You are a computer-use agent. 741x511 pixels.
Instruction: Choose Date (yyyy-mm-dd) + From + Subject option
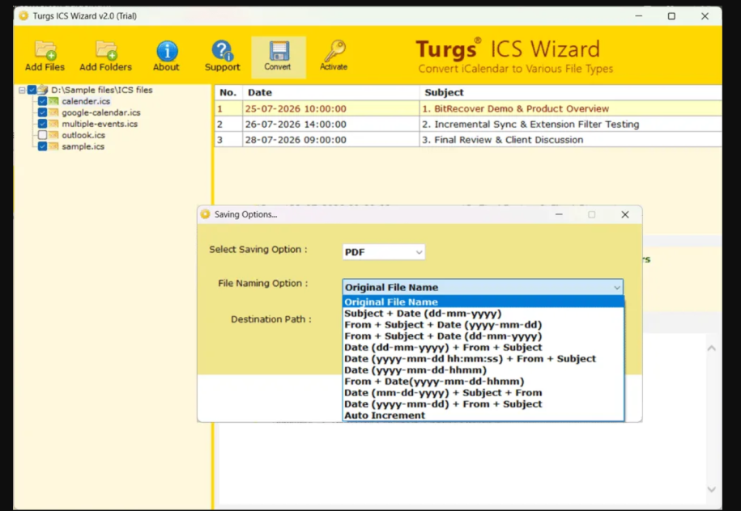click(x=483, y=404)
